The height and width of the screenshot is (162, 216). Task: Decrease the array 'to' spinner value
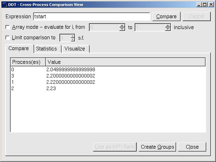click(168, 29)
